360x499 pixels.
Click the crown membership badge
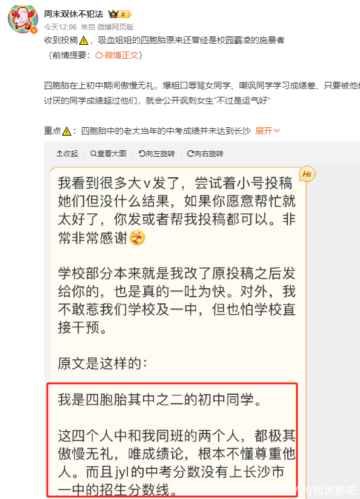pos(119,15)
